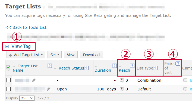Click comment bubble icon in Default row
The height and width of the screenshot is (101, 192).
pyautogui.click(x=185, y=89)
